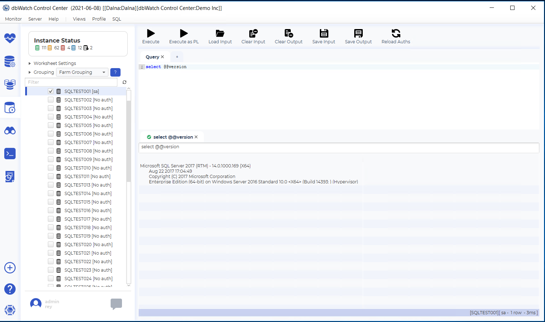The width and height of the screenshot is (545, 322).
Task: Open the SQL worksheet database-play sidebar icon
Action: pos(10,107)
